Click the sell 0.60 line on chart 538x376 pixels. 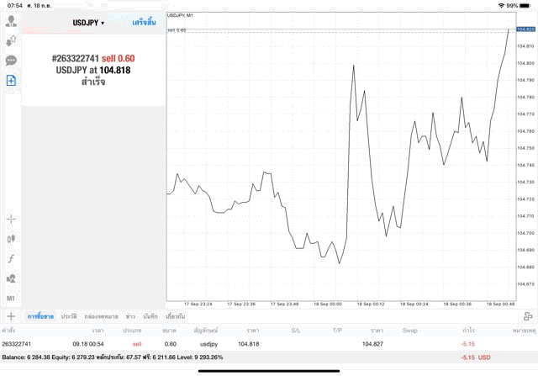pos(336,30)
